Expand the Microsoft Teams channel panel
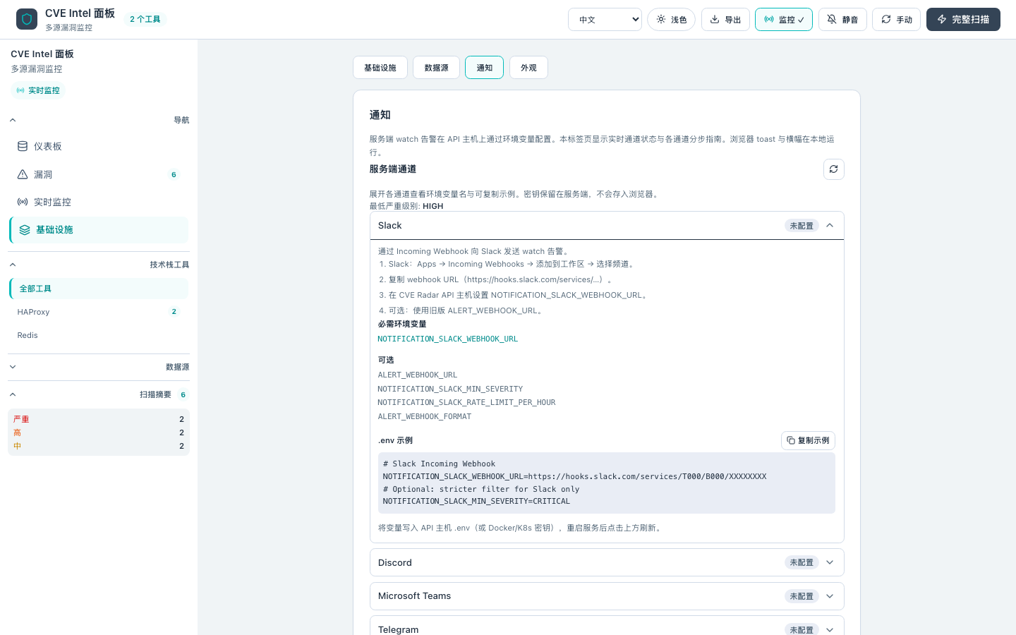1016x635 pixels. coord(607,596)
